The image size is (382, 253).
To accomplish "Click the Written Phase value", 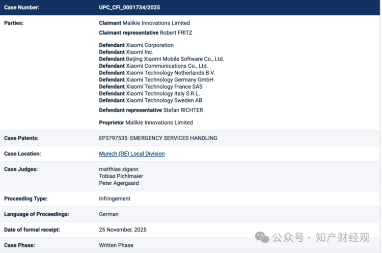I will 116,245.
